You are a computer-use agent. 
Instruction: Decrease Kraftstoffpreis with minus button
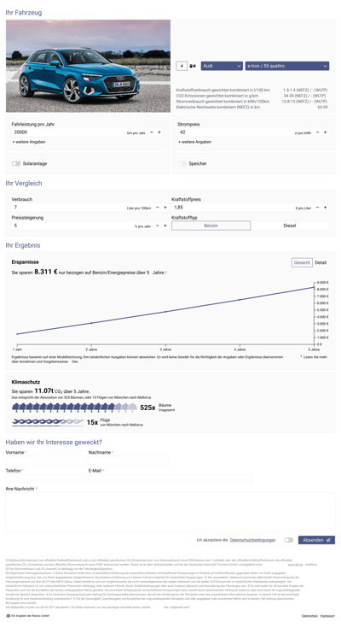click(317, 208)
